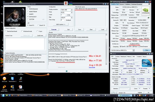Viewport: 155px width, 102px height.
Task: Choose DirectX 9 API option
Action: 28,25
